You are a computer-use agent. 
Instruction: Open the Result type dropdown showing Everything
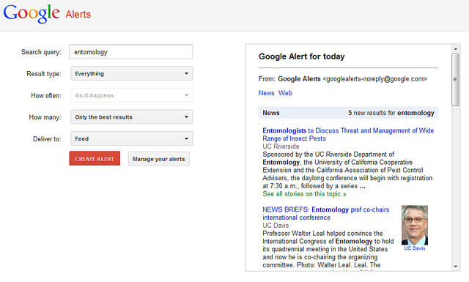132,73
